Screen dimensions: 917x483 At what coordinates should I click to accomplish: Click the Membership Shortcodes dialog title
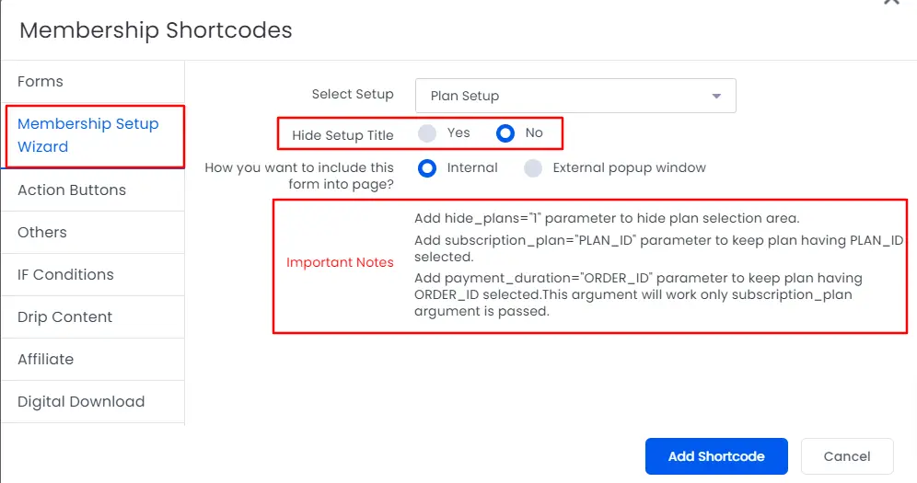156,30
